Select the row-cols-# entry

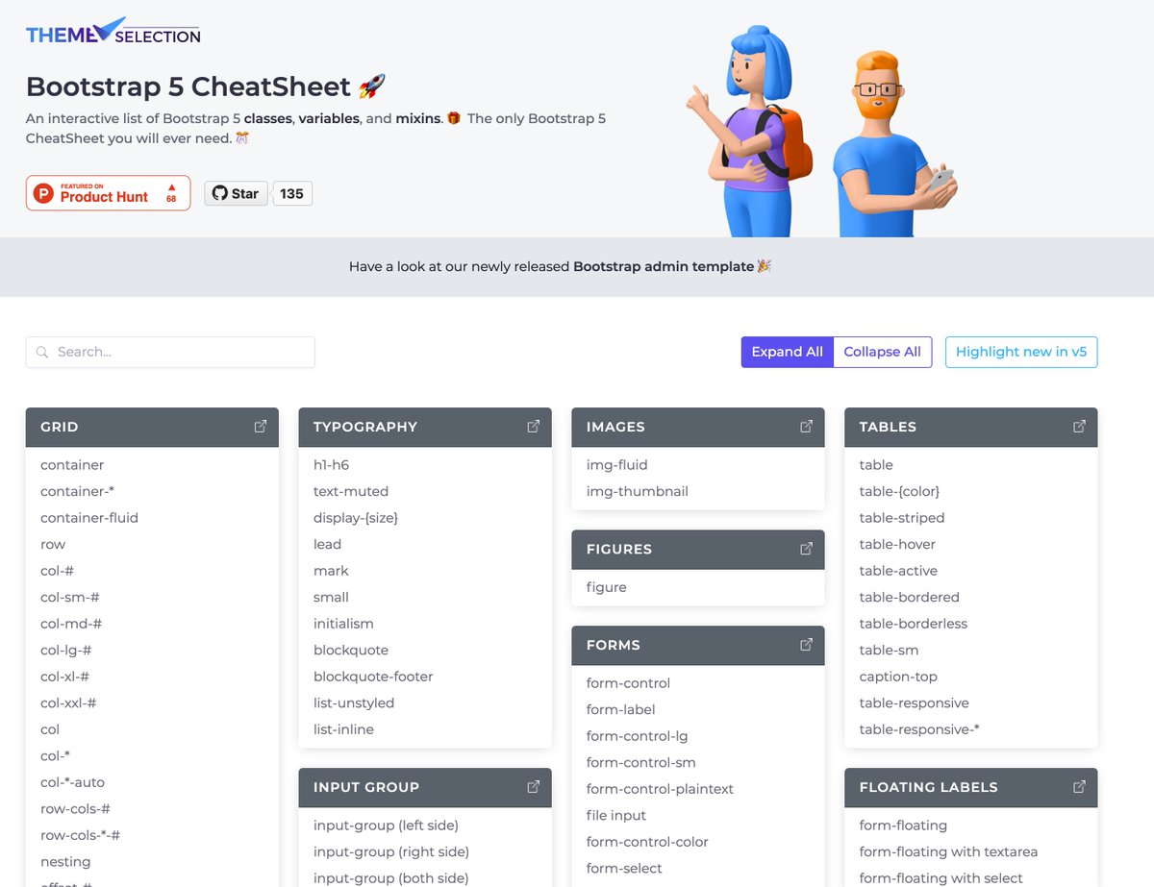pos(75,809)
